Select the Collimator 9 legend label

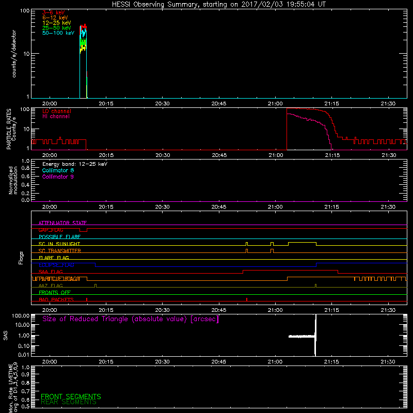click(x=58, y=177)
